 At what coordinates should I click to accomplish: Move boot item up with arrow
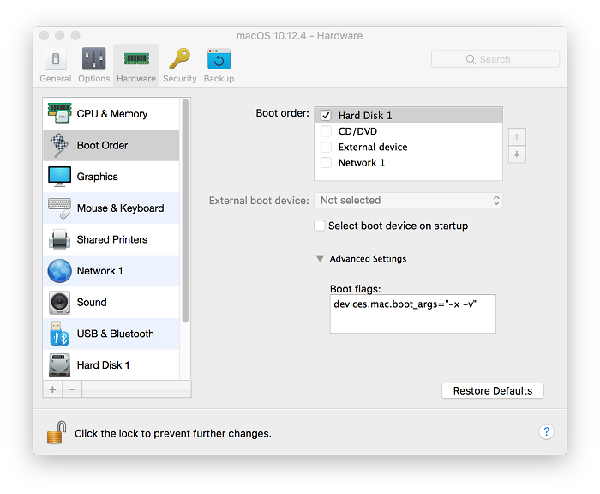(517, 136)
